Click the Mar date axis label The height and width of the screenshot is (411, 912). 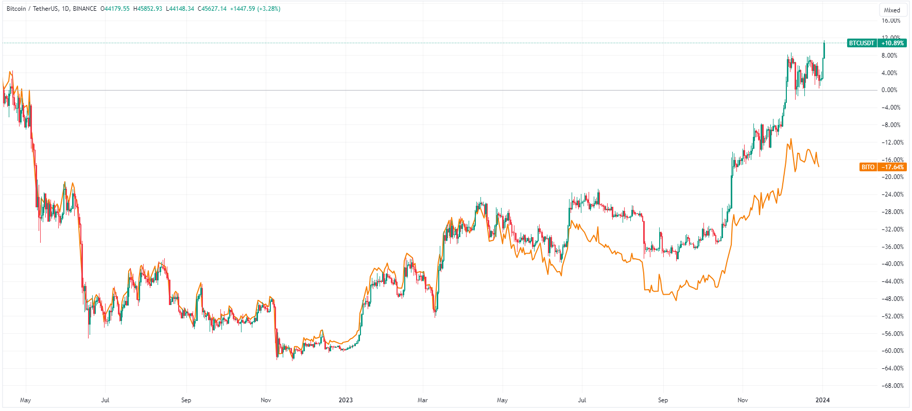[x=422, y=400]
